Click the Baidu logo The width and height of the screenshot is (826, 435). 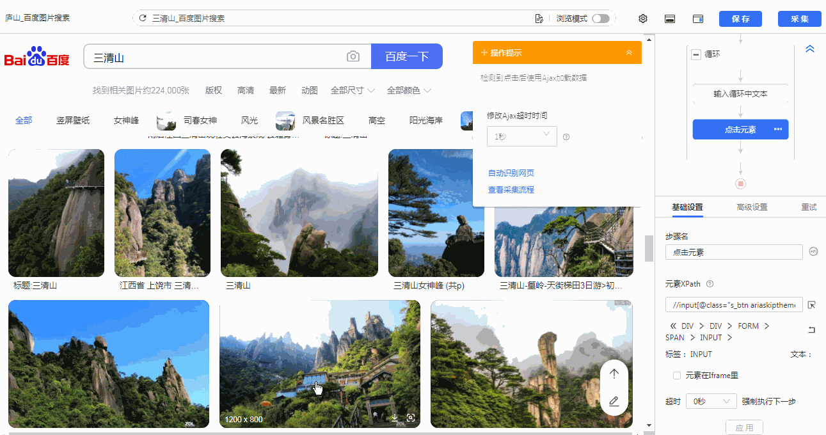tap(36, 56)
